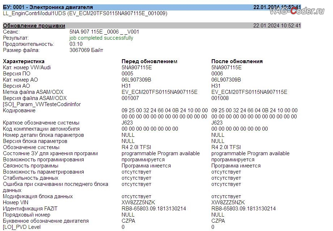This screenshot has height=231, width=333.
Task: Click the underlined 'Обновление прошивки' heading
Action: point(34,26)
